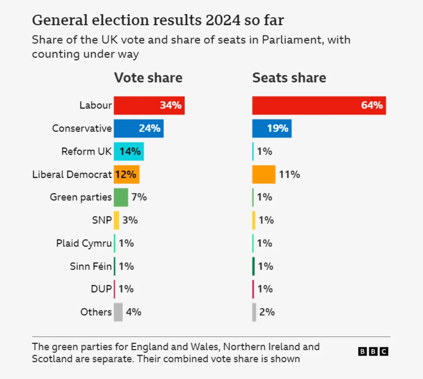The image size is (423, 379).
Task: Click the green parties footnote text
Action: click(176, 353)
